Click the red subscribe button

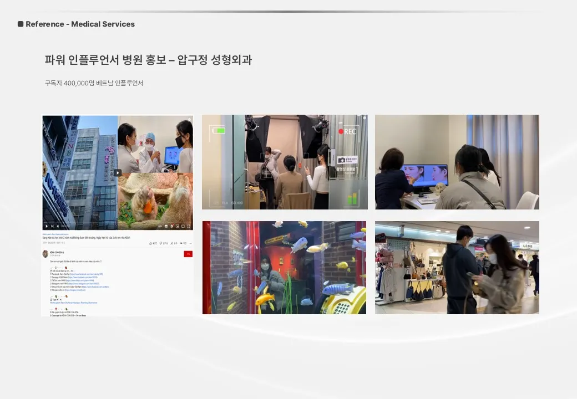[188, 254]
